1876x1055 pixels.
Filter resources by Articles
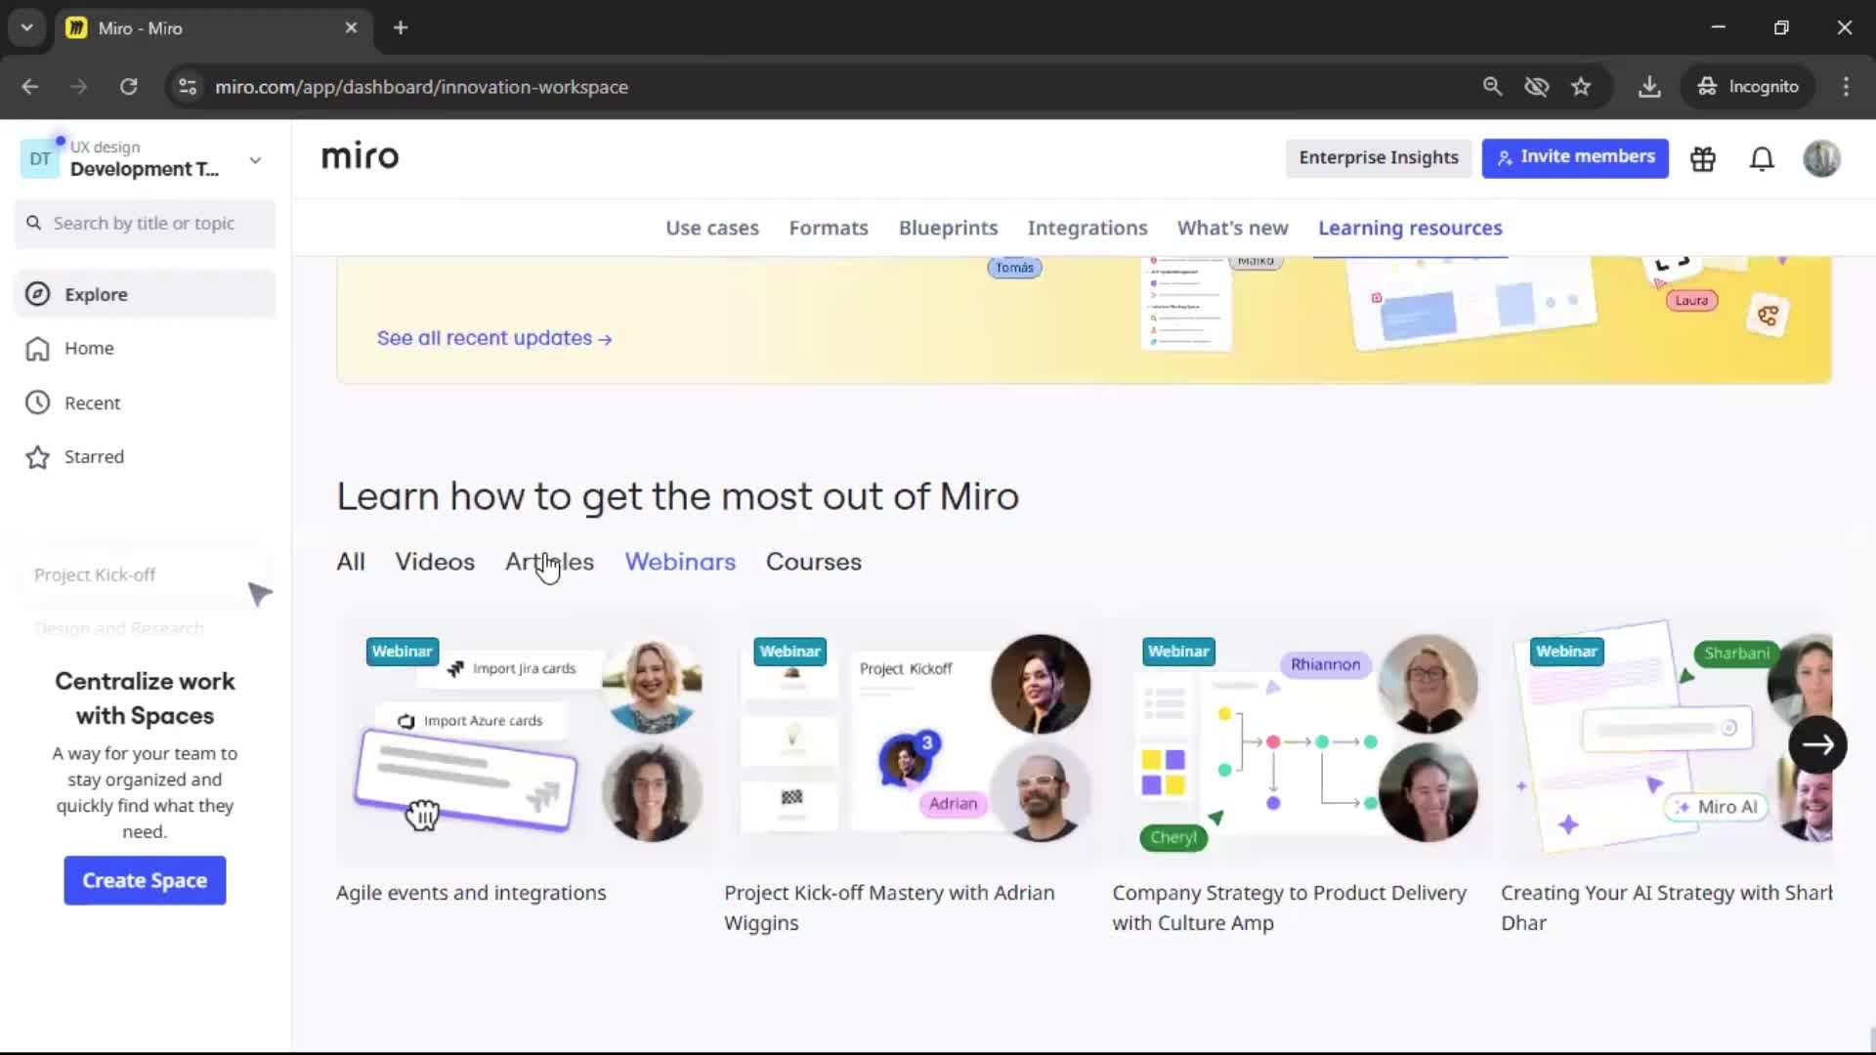(549, 562)
